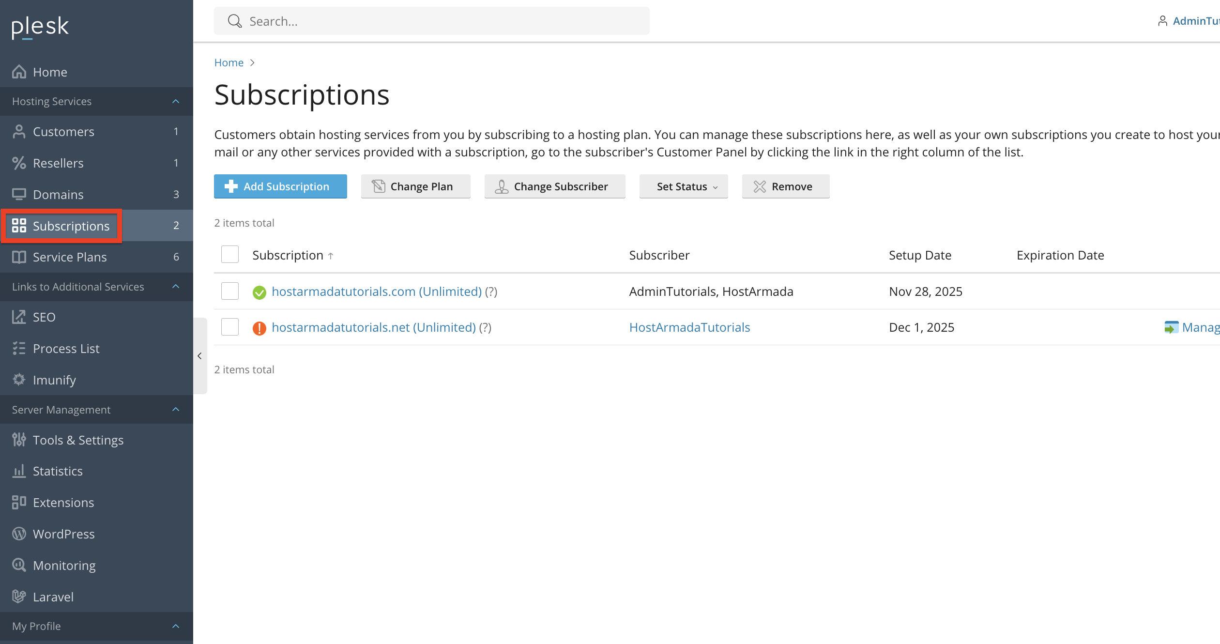Click the Customers person icon
Screen dimensions: 1220x644
tap(19, 132)
